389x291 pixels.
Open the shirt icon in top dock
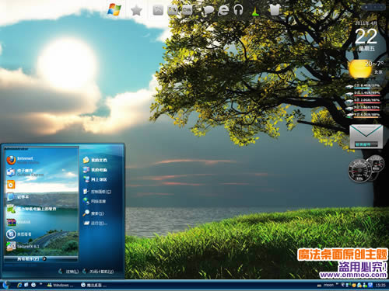275,10
